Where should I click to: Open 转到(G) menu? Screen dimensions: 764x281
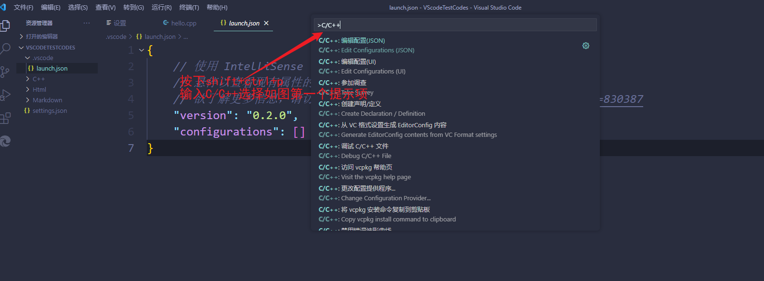point(133,8)
